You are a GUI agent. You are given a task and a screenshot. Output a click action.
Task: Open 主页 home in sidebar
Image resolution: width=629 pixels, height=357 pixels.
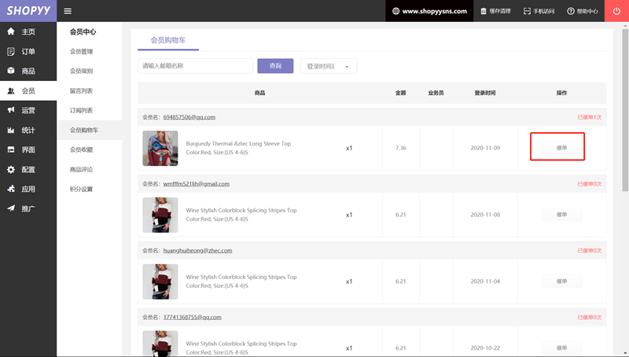28,31
